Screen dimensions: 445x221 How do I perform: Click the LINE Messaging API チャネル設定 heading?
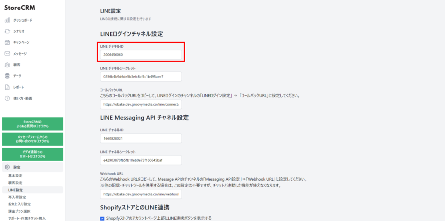(144, 118)
